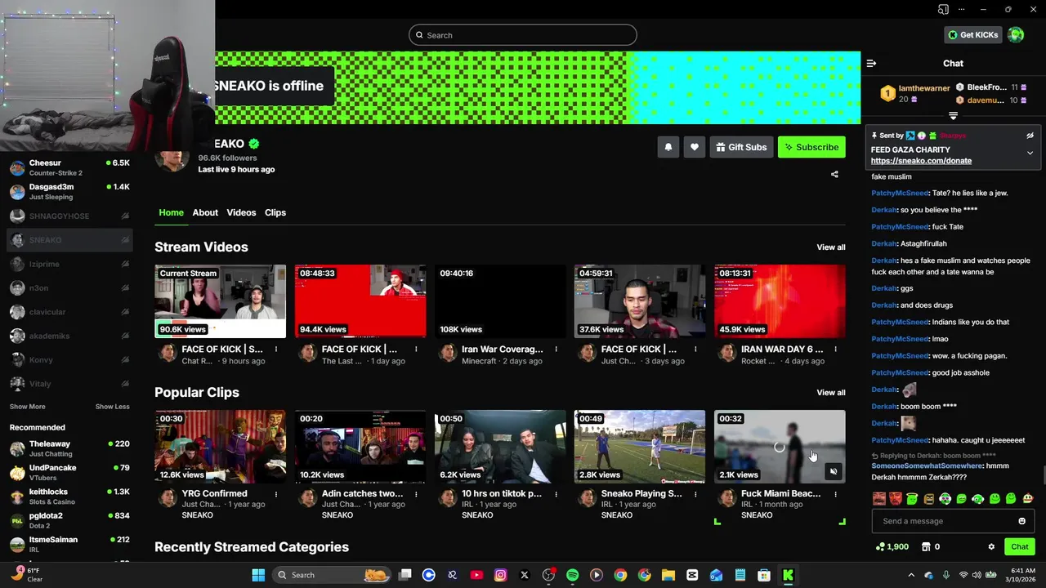Open Spotify from taskbar
Viewport: 1046px width, 588px height.
572,575
